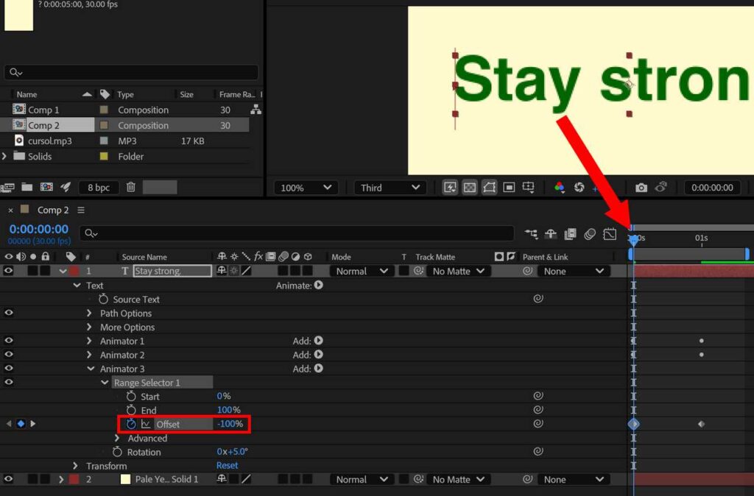Screen dimensions: 754x496
Task: Collapse the Text property group
Action: [x=77, y=285]
